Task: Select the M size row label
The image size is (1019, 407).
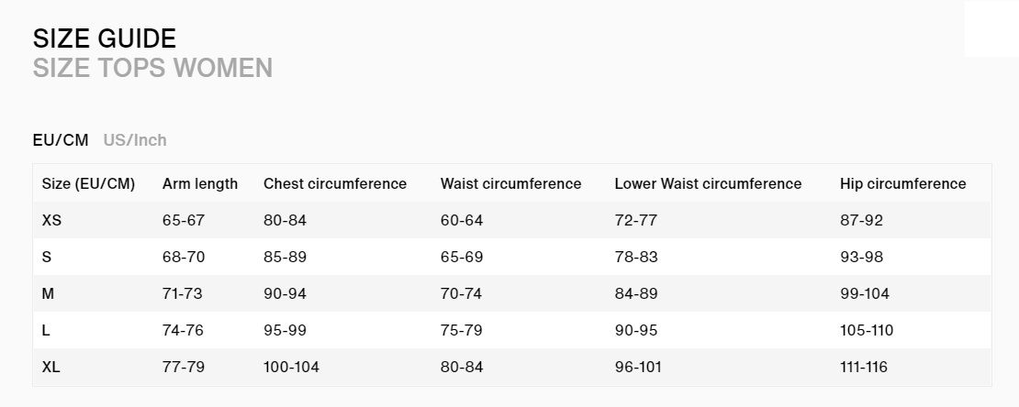Action: point(48,294)
